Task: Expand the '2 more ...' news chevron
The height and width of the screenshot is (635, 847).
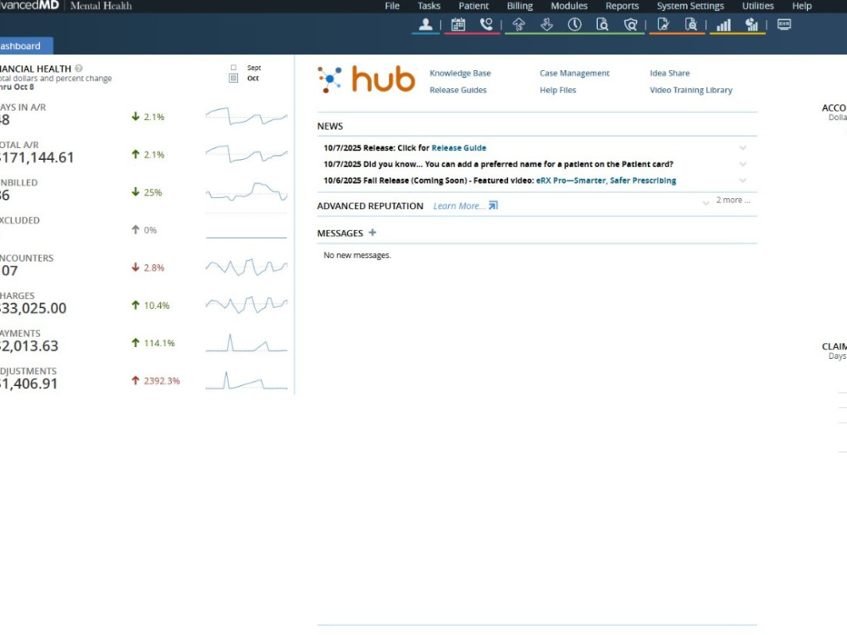Action: 706,203
